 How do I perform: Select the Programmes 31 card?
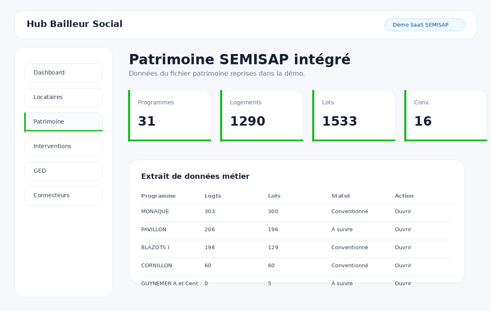tap(170, 116)
